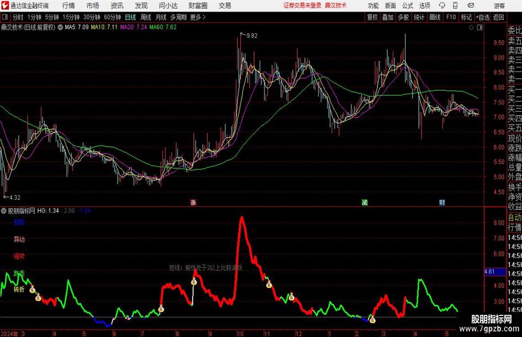Screen dimensions: 522x337
Task: Open the 发现 menu
Action: click(141, 6)
